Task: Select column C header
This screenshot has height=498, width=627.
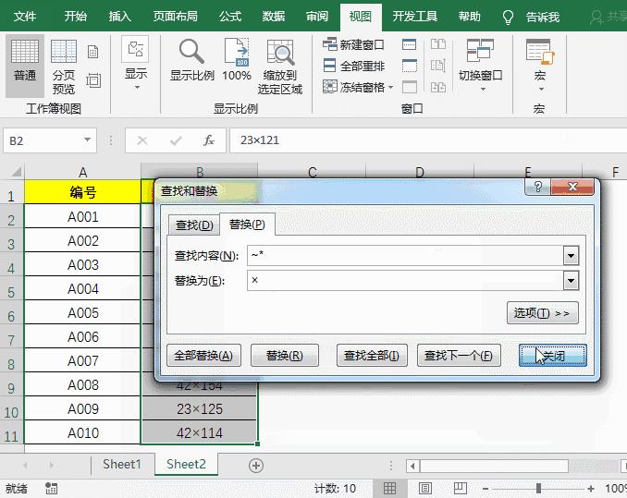Action: point(312,172)
